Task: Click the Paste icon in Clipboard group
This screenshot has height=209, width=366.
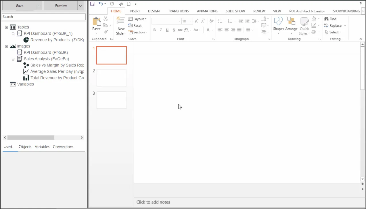Action: 96,22
